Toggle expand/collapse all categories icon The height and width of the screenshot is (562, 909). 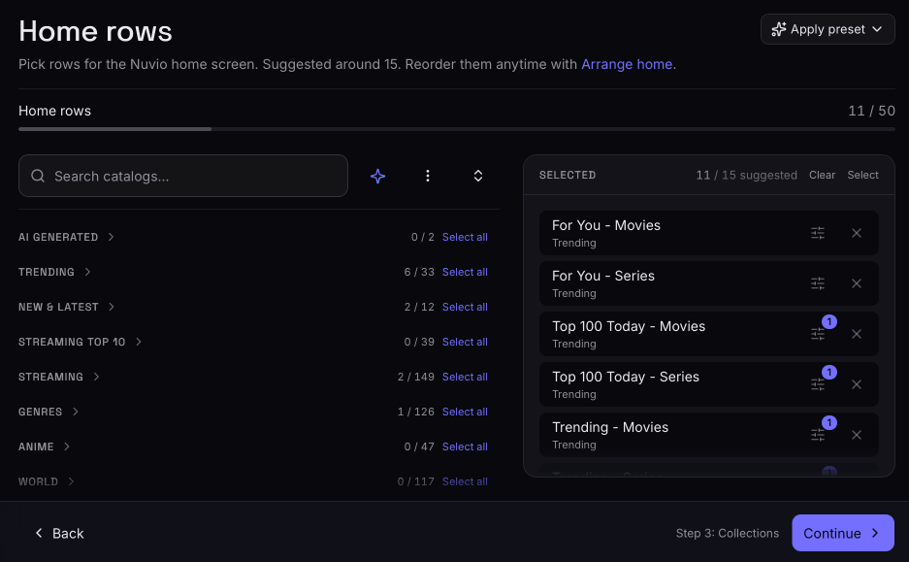(478, 176)
